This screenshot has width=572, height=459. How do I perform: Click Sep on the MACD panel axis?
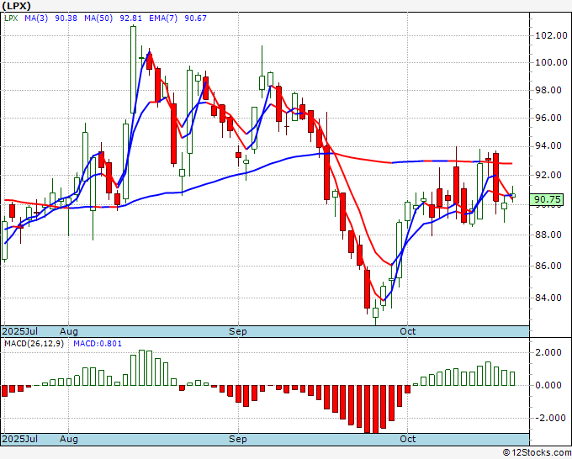[x=238, y=439]
